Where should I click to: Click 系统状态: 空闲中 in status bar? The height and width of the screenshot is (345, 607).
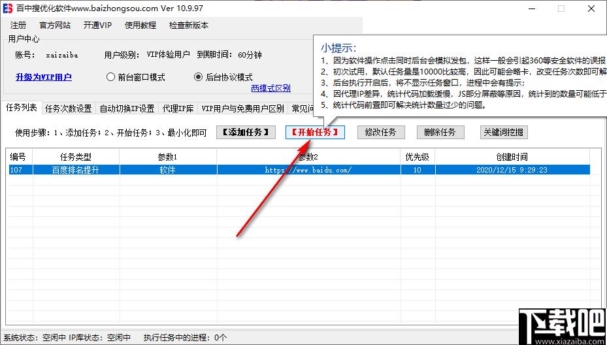click(34, 337)
